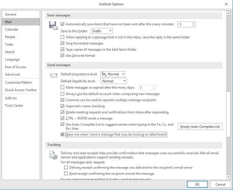Toggle automatically save unsent items checkbox
Viewport: 233px width, 190px height.
pos(62,24)
